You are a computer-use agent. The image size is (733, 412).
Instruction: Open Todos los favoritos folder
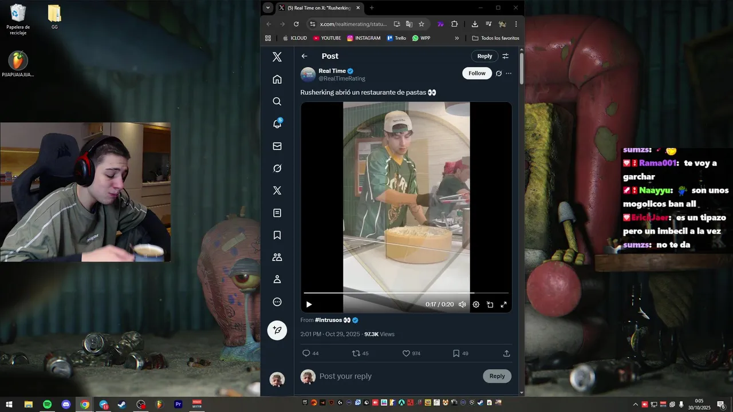click(x=495, y=38)
